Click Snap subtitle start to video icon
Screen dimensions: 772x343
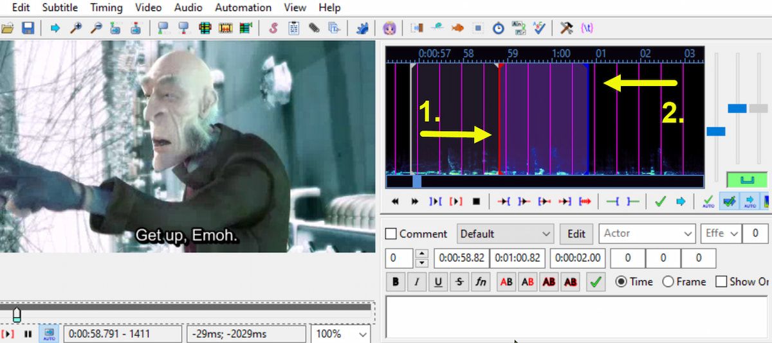[x=163, y=28]
